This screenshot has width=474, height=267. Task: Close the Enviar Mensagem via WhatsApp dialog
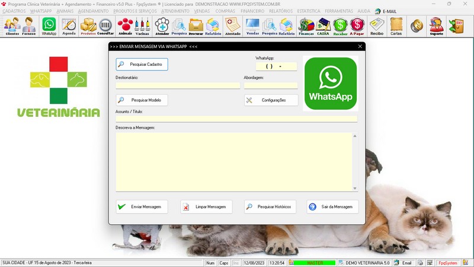[x=360, y=46]
